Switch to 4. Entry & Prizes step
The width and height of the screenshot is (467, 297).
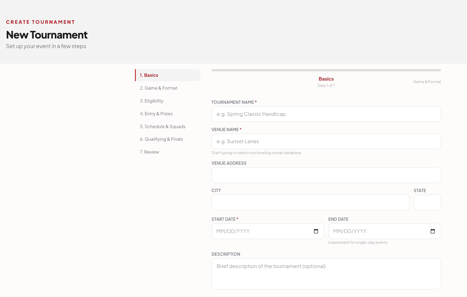[168, 114]
